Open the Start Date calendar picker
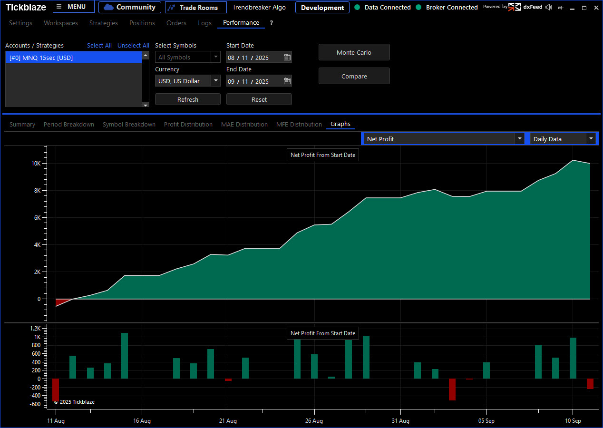This screenshot has width=603, height=428. [287, 58]
